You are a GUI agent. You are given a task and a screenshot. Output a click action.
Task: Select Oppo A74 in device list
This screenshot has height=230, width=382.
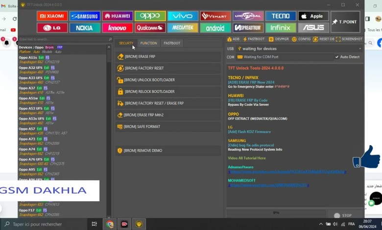(x=62, y=152)
